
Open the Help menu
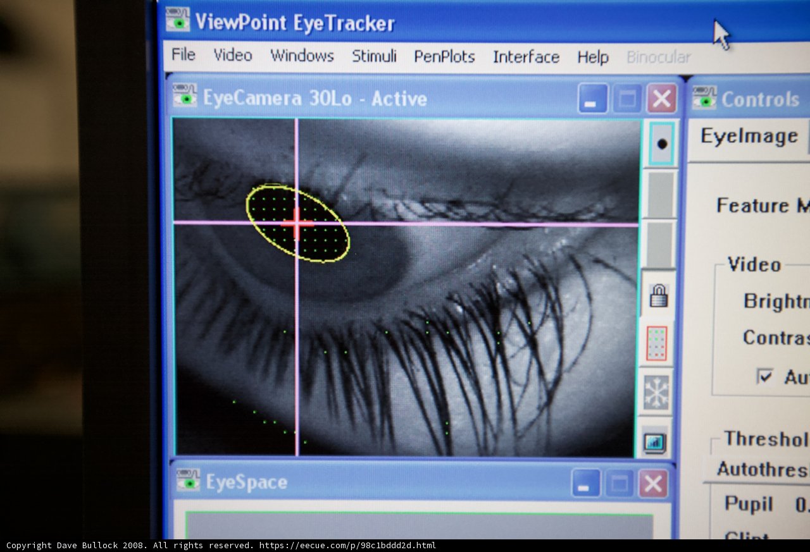point(592,58)
